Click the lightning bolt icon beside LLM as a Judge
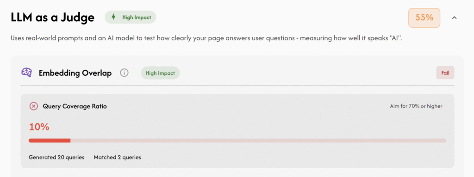 click(x=114, y=17)
